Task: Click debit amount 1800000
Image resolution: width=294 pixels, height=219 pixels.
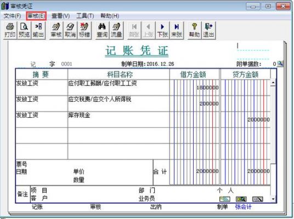Action: tap(207, 88)
